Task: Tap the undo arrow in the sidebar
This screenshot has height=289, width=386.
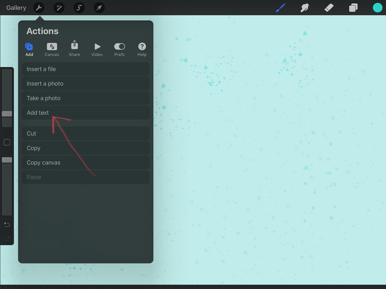Action: coord(7,224)
